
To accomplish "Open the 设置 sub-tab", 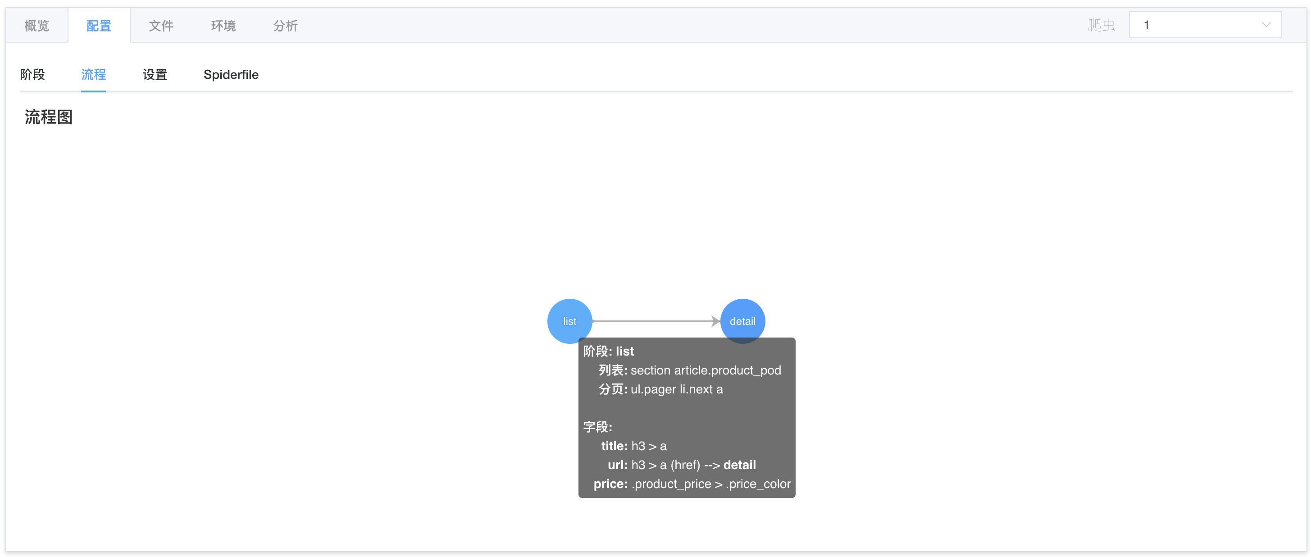I will pyautogui.click(x=154, y=75).
